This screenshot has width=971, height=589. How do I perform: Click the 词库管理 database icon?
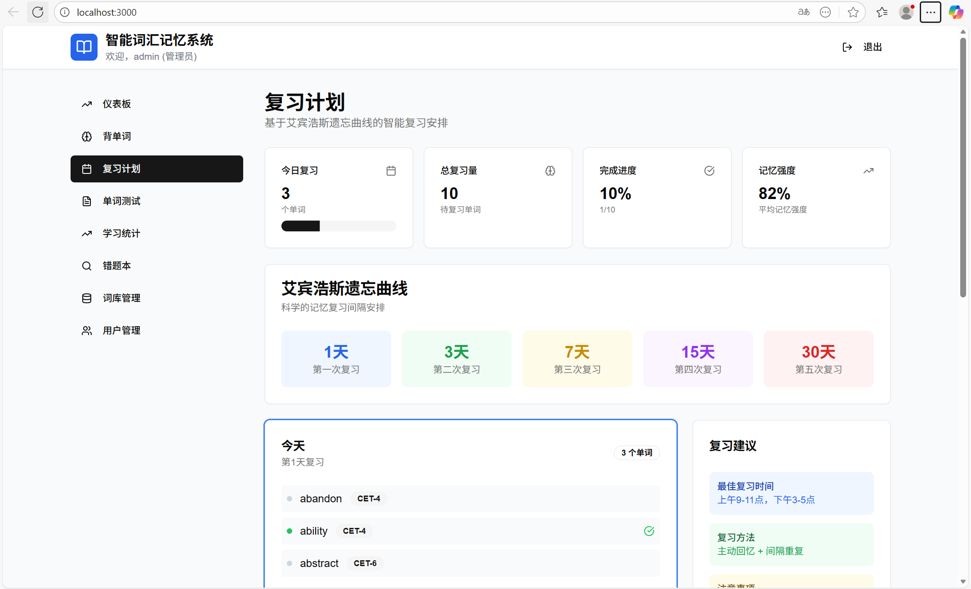point(87,298)
